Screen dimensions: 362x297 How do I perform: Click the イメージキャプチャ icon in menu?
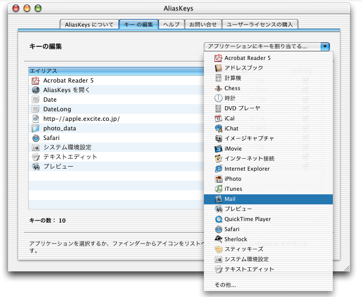[219, 138]
